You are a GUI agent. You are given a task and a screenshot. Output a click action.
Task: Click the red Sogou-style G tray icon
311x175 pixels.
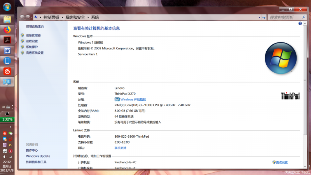10,139
